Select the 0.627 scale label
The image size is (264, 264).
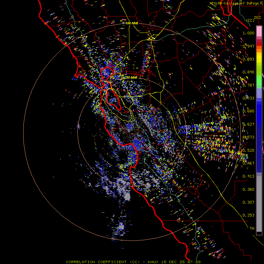(x=248, y=124)
